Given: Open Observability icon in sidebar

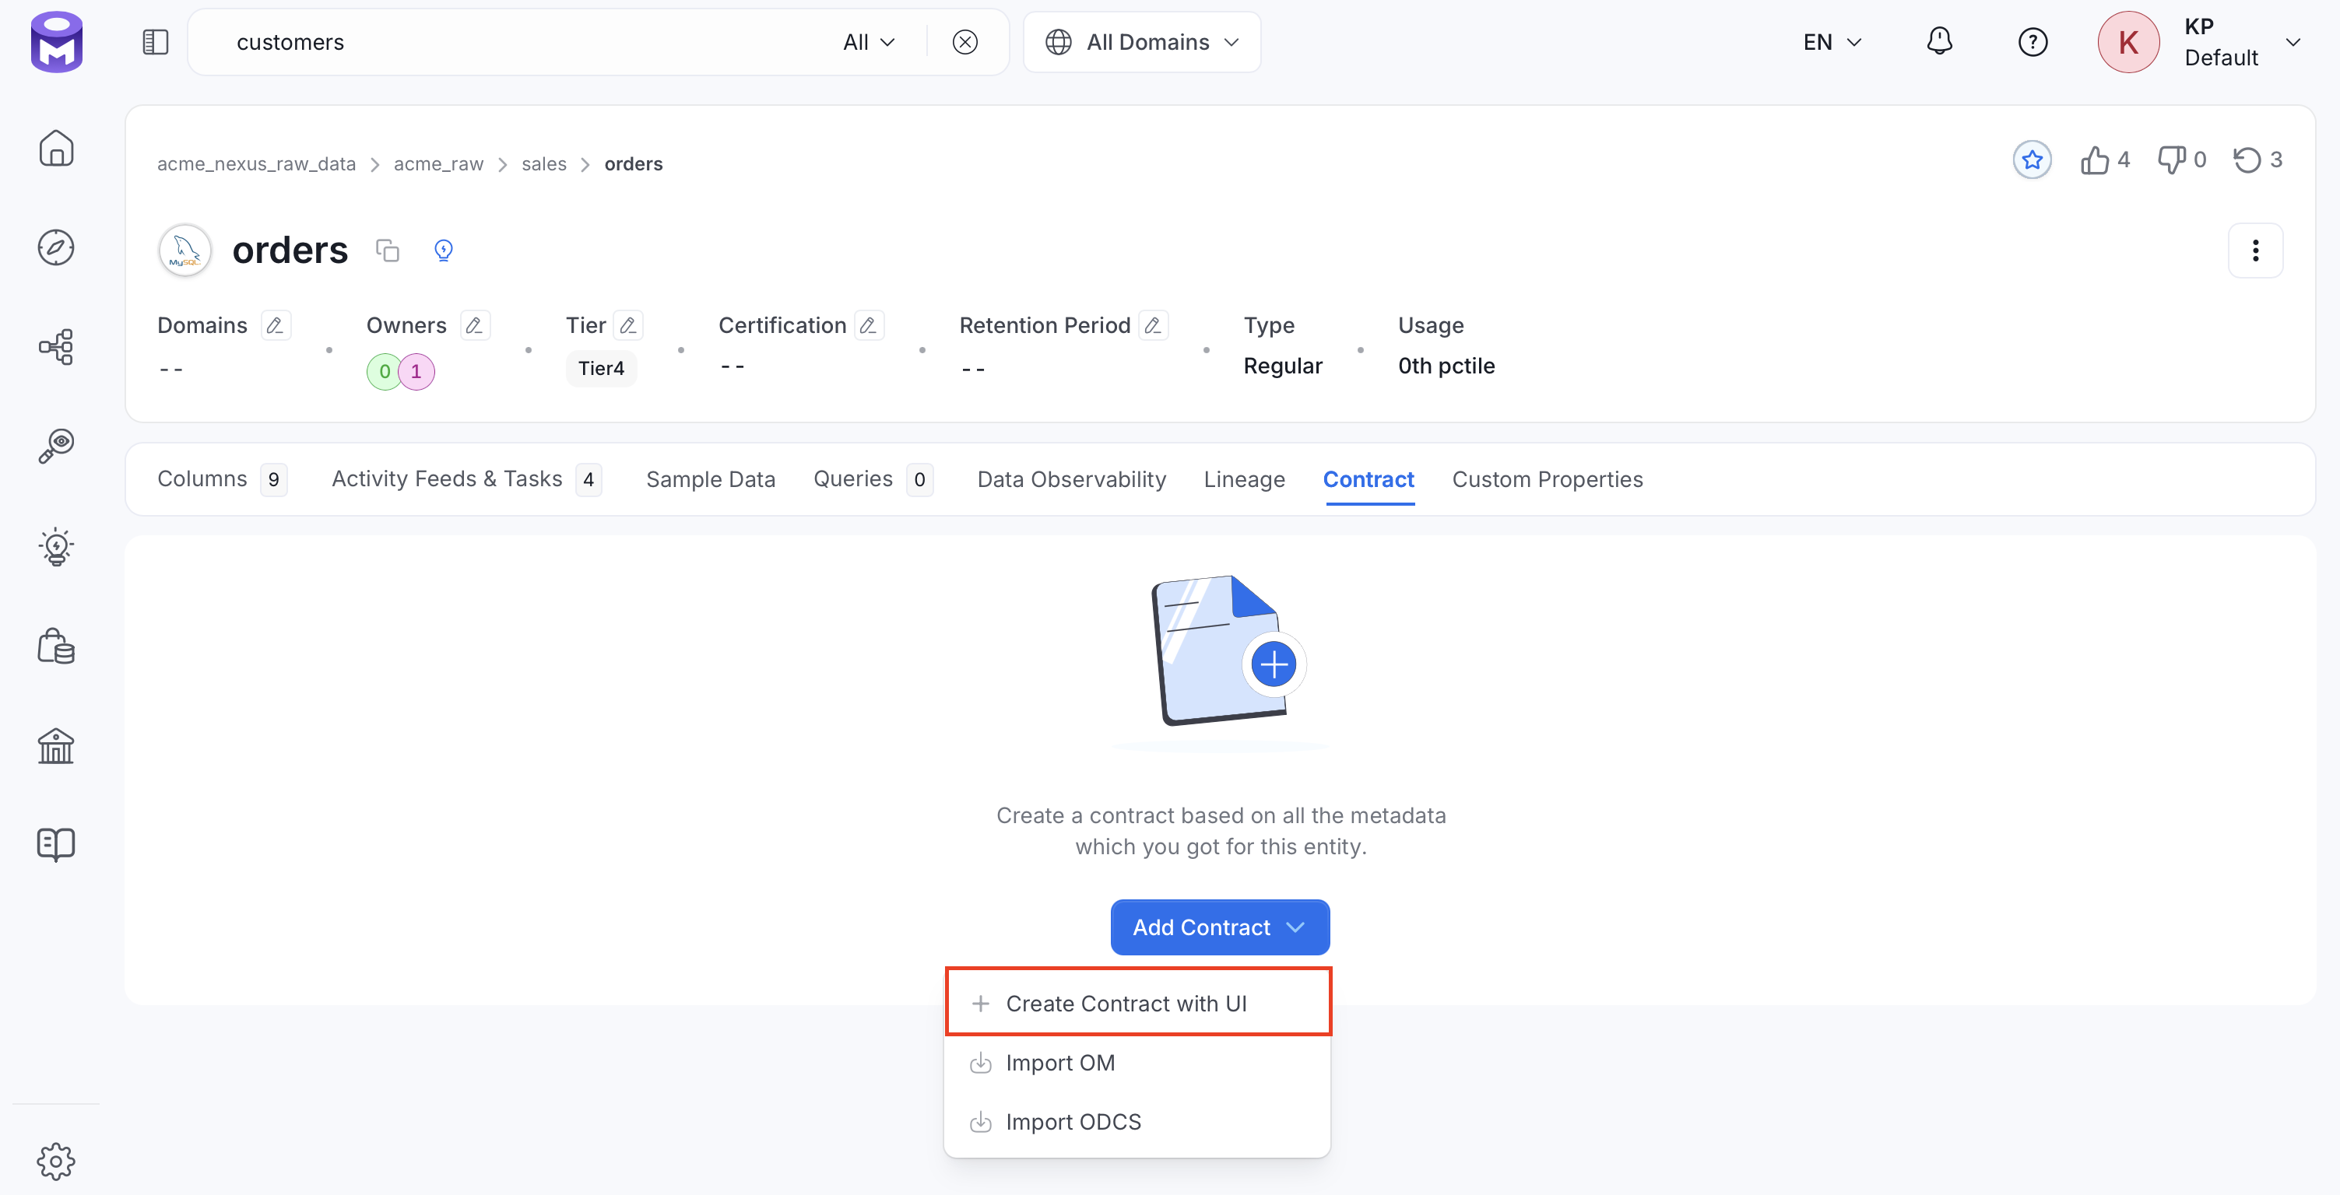Looking at the screenshot, I should (56, 446).
